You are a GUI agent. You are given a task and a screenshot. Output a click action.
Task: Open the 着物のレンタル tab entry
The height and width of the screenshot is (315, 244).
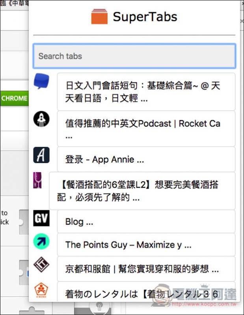146,292
